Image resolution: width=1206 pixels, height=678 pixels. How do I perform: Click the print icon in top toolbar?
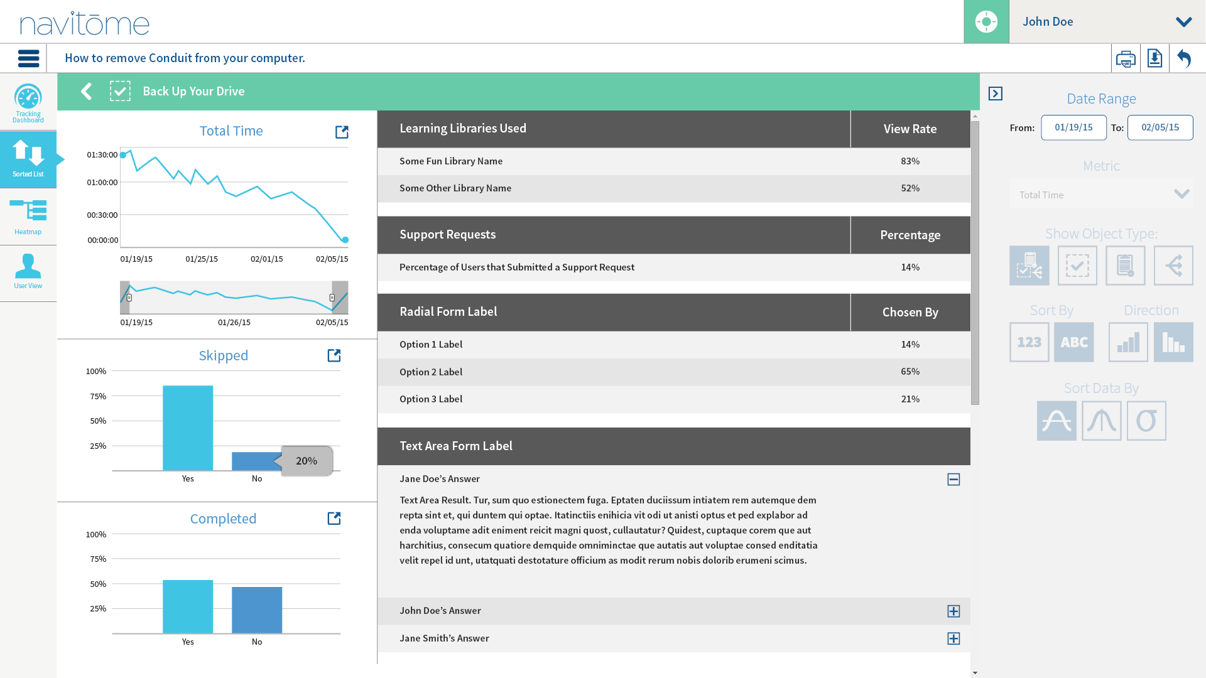tap(1126, 58)
